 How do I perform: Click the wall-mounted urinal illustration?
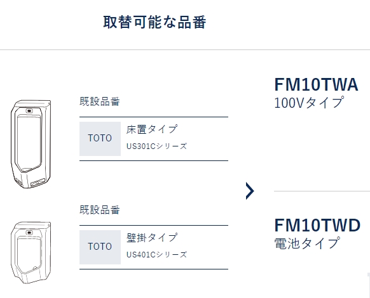(x=31, y=252)
